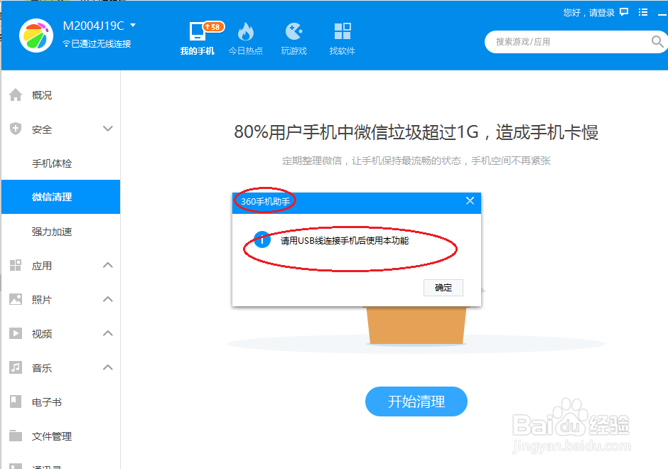Click the 80%用户手机中微信垃圾超过1G headline
Screen dimensions: 668x469
coord(416,132)
